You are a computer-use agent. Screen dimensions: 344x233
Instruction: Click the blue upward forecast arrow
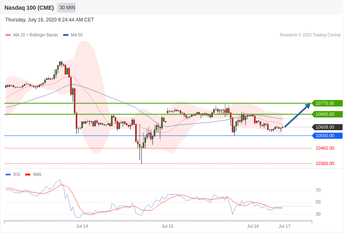click(297, 115)
